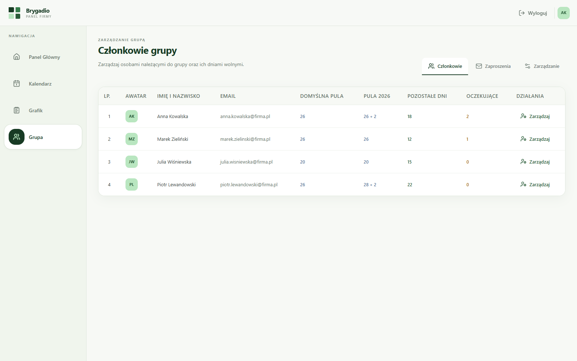
Task: Click the logout arrow icon
Action: [x=521, y=13]
